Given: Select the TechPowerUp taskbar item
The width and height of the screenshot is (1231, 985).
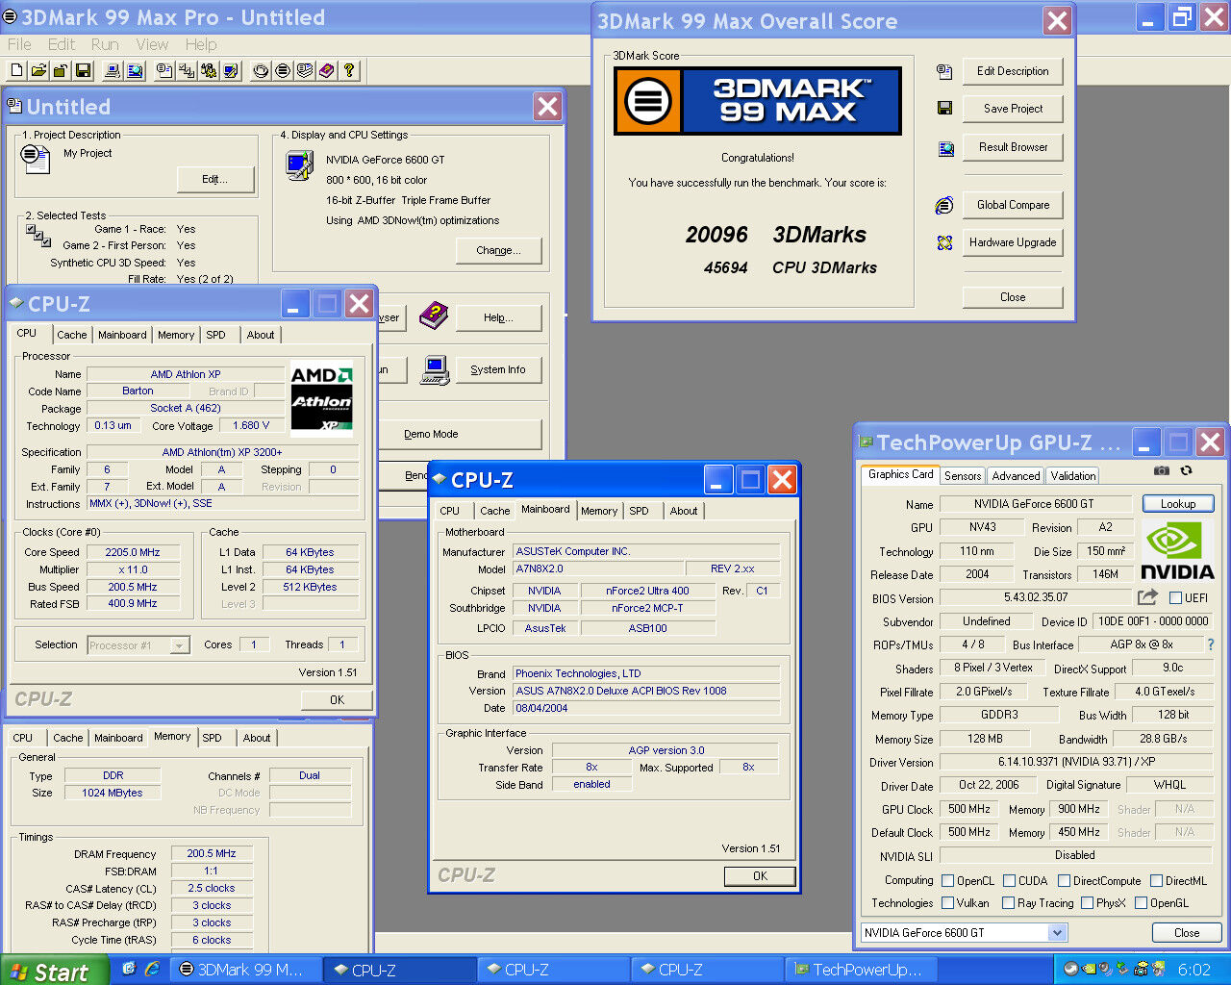Looking at the screenshot, I should coord(862,970).
